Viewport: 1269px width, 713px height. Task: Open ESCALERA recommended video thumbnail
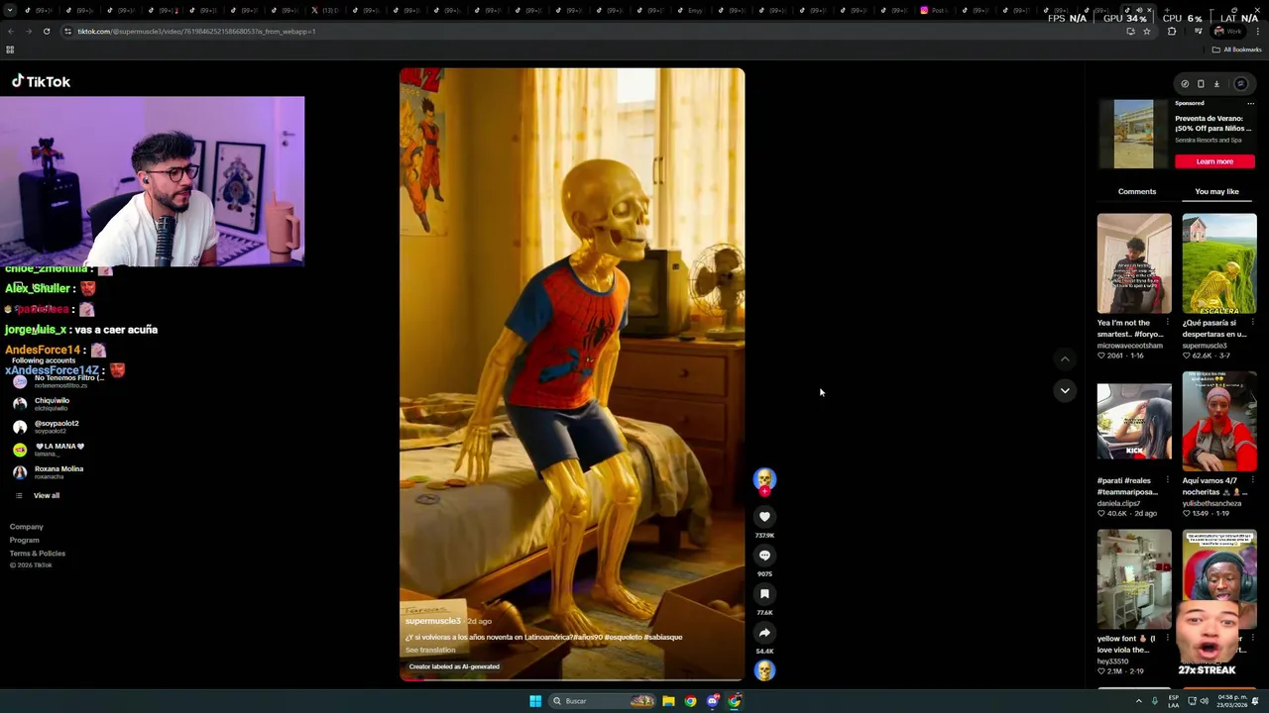1219,263
